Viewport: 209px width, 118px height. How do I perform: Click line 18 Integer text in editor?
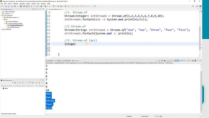click(70, 44)
